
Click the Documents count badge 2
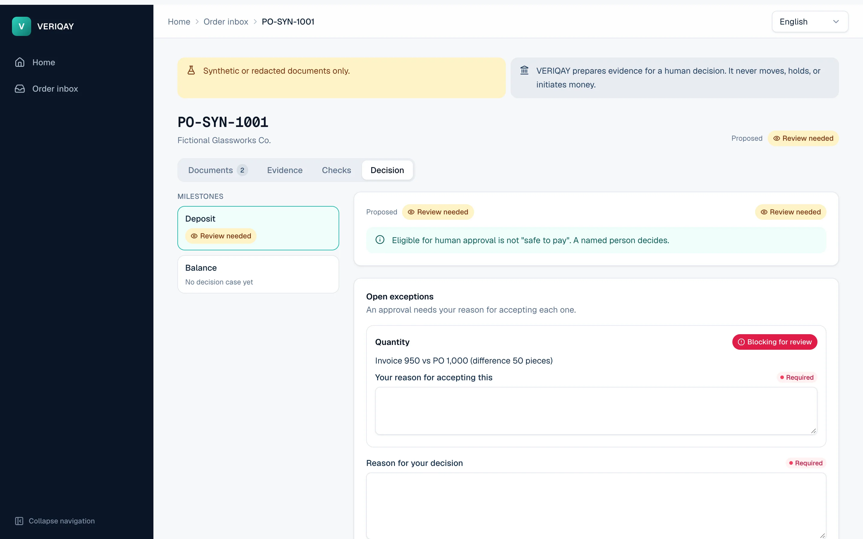point(242,170)
